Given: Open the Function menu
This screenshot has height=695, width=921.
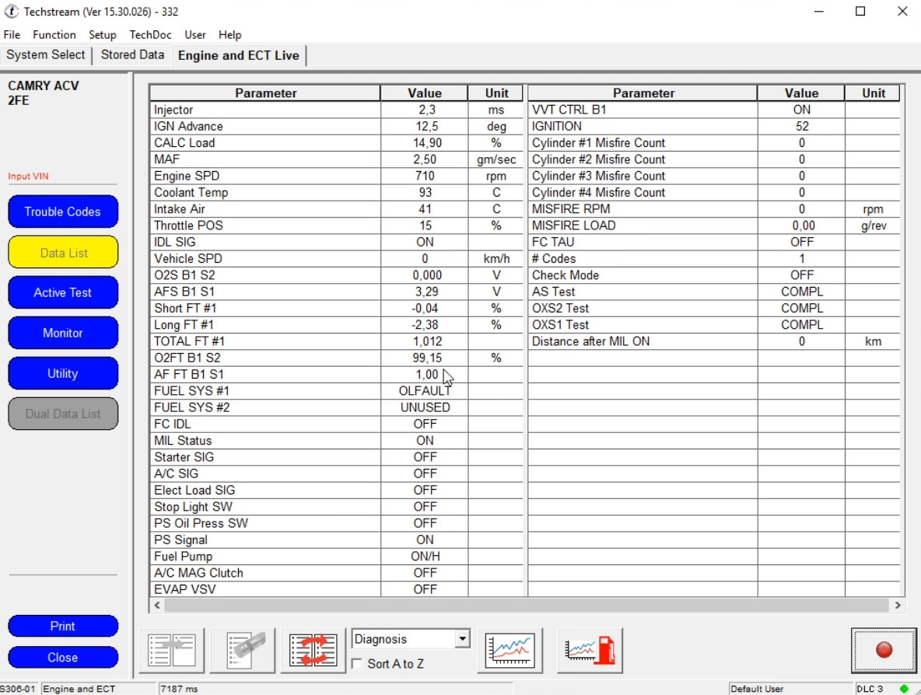Looking at the screenshot, I should click(54, 35).
